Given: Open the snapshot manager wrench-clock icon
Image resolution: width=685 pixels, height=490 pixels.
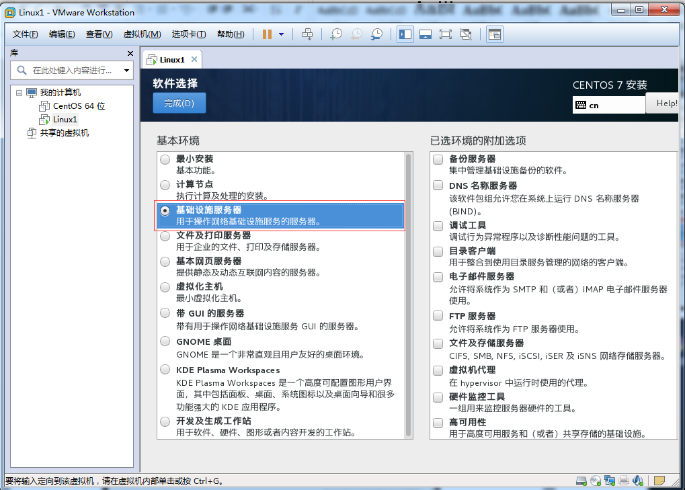Looking at the screenshot, I should coord(376,34).
